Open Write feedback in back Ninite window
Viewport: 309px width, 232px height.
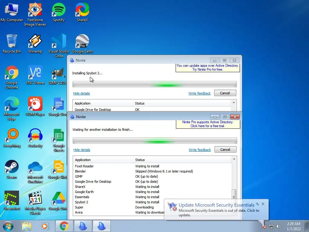[199, 93]
